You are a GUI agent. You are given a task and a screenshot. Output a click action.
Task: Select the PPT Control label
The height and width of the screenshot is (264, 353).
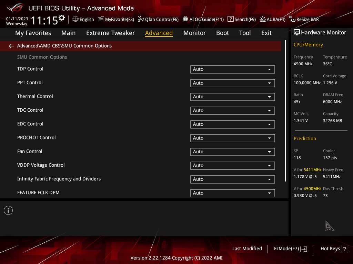(x=30, y=82)
